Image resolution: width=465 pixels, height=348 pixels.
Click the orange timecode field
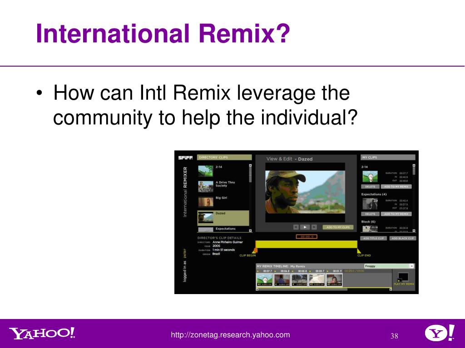click(x=307, y=237)
